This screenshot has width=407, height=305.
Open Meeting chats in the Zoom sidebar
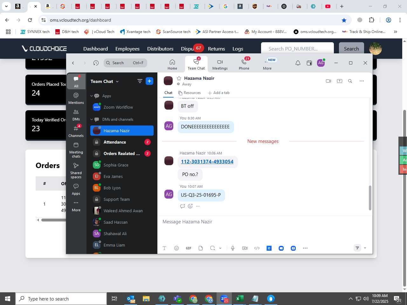tap(76, 150)
